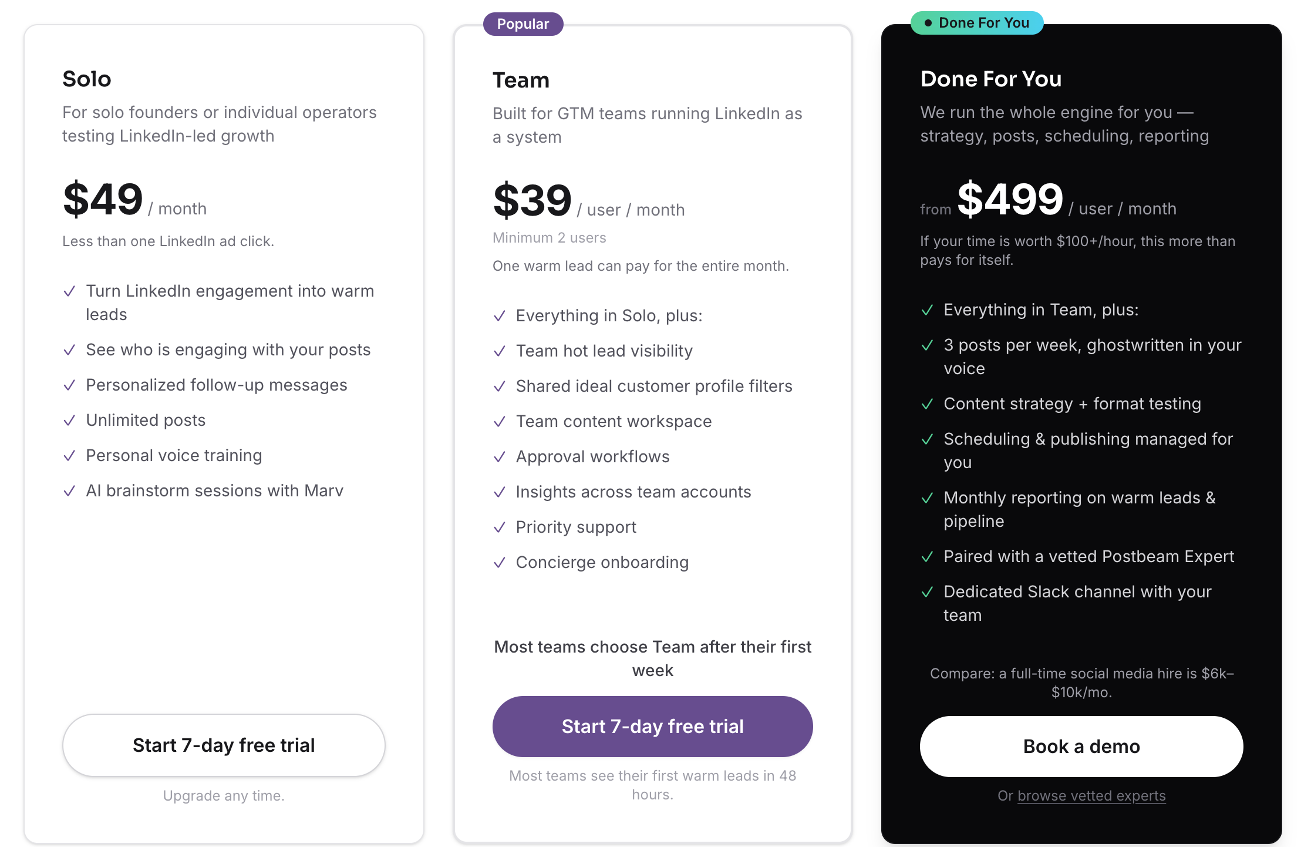The width and height of the screenshot is (1301, 847).
Task: Click the Minimum 2 users text
Action: coord(550,237)
